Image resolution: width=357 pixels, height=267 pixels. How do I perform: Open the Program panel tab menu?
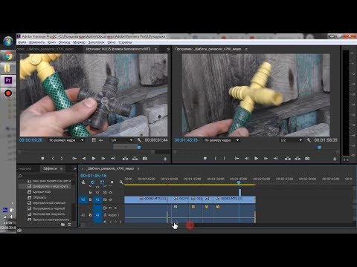(x=246, y=49)
